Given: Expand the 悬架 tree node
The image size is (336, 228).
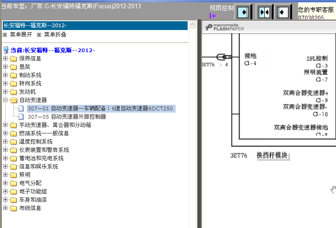Looking at the screenshot, I should (x=6, y=66).
